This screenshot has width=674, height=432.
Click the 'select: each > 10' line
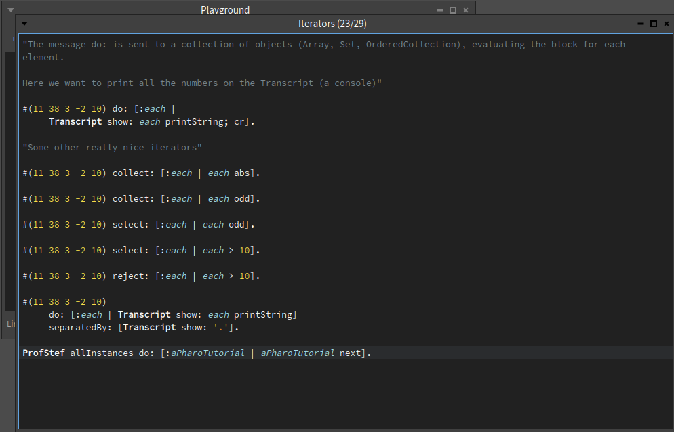(141, 251)
